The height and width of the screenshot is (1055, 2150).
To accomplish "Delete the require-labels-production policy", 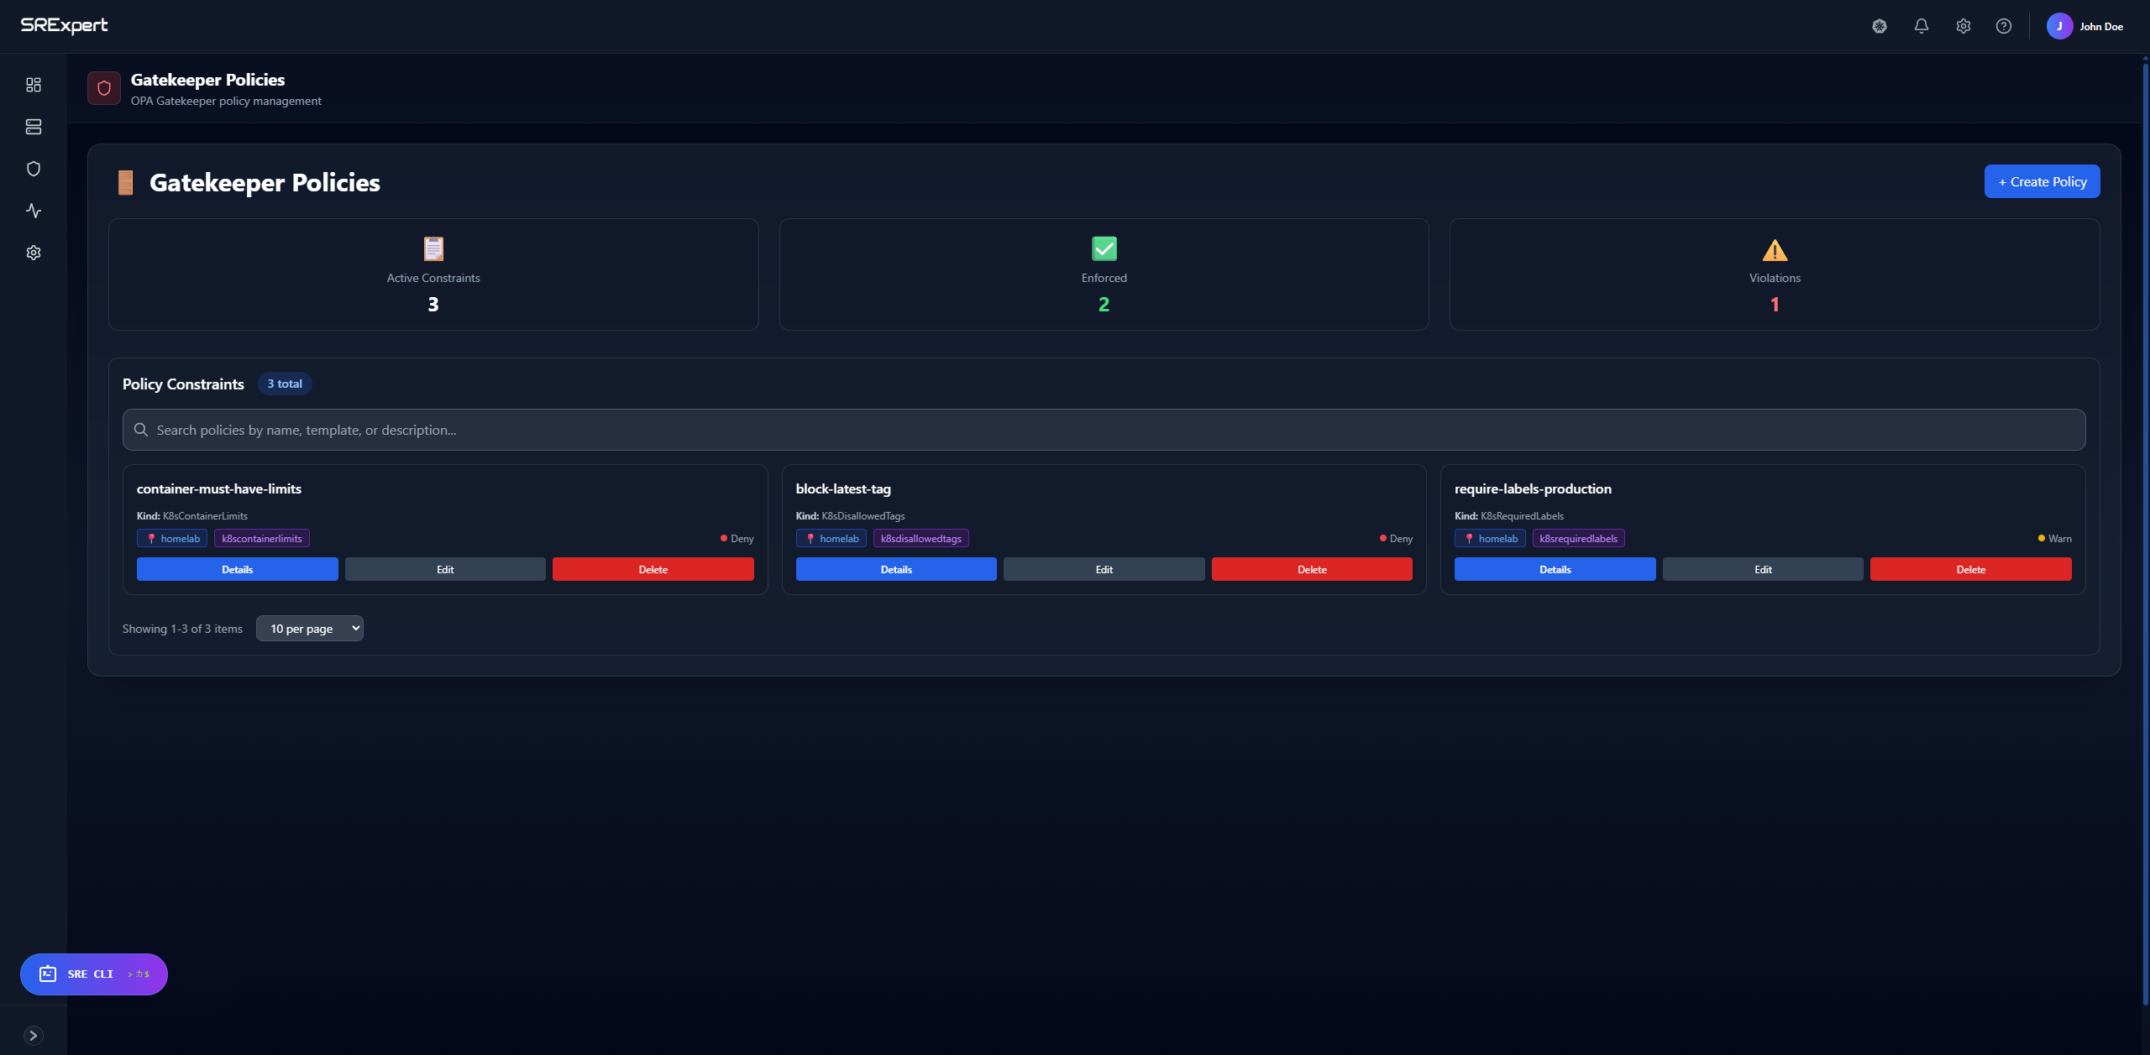I will pos(1970,569).
